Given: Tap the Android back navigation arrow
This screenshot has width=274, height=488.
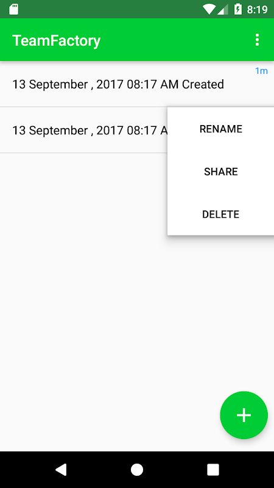Looking at the screenshot, I should pyautogui.click(x=61, y=470).
